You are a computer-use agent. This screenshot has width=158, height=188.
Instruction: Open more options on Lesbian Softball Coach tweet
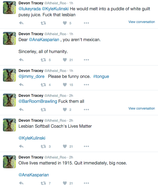(86, 146)
